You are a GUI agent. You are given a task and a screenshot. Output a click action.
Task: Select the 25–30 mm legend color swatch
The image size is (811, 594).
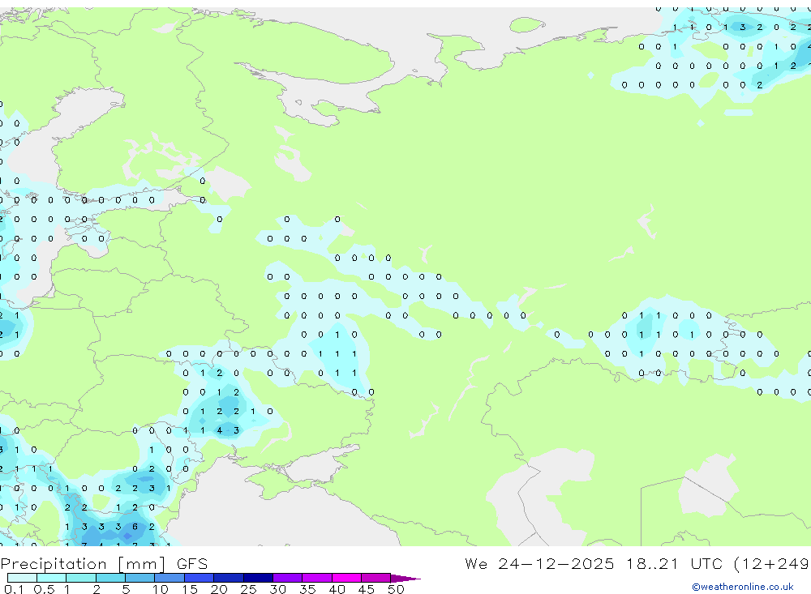[258, 578]
